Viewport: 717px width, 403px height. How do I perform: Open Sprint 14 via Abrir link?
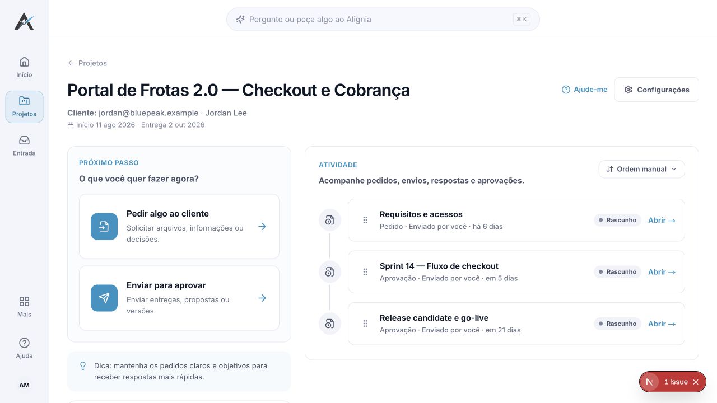tap(662, 272)
